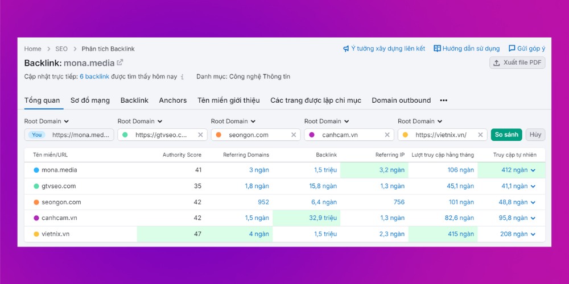The height and width of the screenshot is (284, 569).
Task: Remove canhcam.vn competitor with X
Action: tap(387, 135)
